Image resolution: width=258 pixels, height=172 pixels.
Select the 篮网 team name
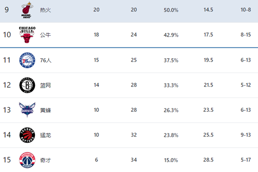coord(45,85)
